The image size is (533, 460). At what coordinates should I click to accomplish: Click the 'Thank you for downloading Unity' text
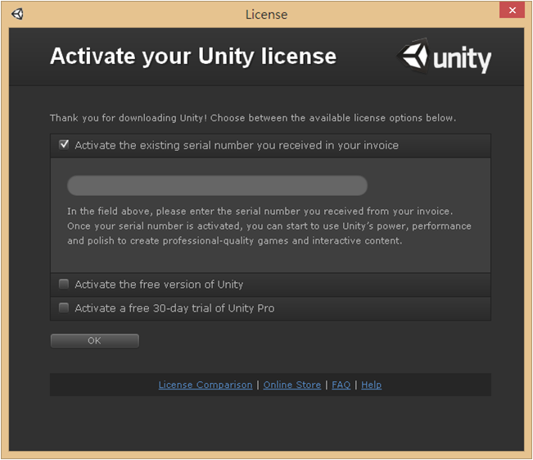(252, 118)
